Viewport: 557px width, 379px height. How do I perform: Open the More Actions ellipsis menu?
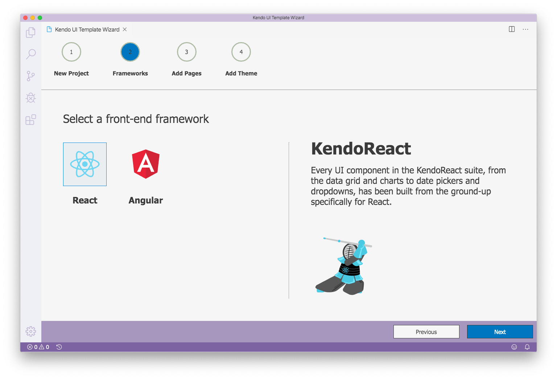pos(525,29)
